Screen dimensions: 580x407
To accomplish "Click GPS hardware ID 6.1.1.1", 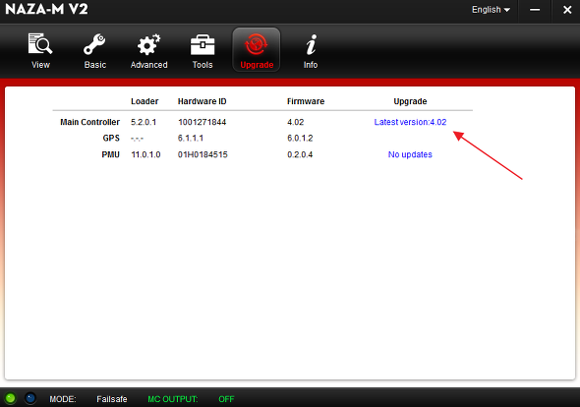I will (x=191, y=138).
